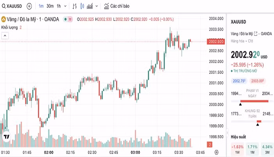Expand the chart style dropdown arrow
The image size is (274, 157).
96,6
